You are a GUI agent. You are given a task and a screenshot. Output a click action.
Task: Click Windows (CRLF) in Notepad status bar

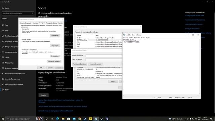pyautogui.click(x=179, y=98)
